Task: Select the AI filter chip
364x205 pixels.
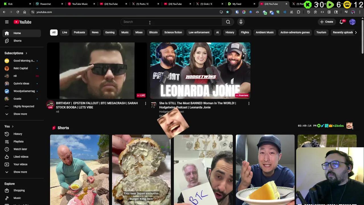Action: 217,32
